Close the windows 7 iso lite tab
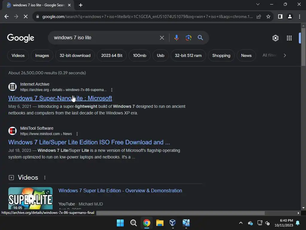The image size is (306, 230). 69,5
